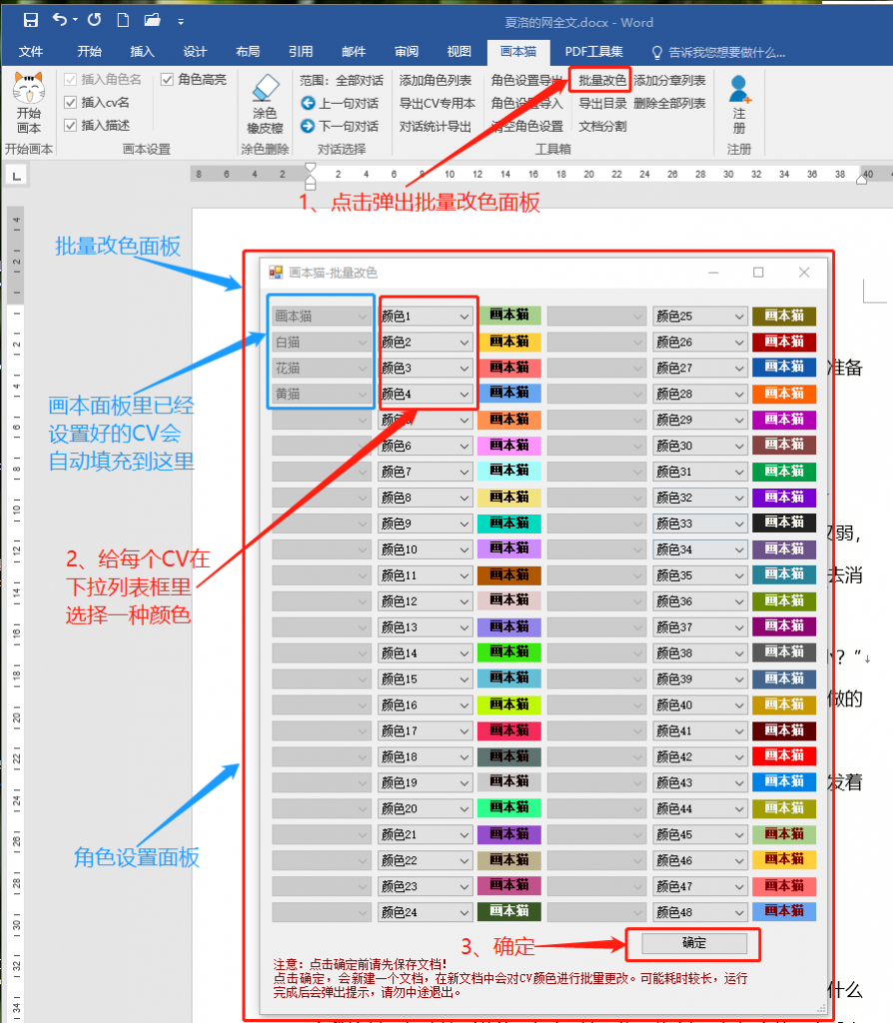Image resolution: width=893 pixels, height=1023 pixels.
Task: Open the 白猫 CV name dropdown
Action: point(322,342)
